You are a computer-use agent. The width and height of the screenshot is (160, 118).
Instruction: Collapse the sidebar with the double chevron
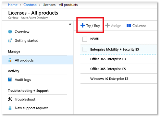click(70, 24)
